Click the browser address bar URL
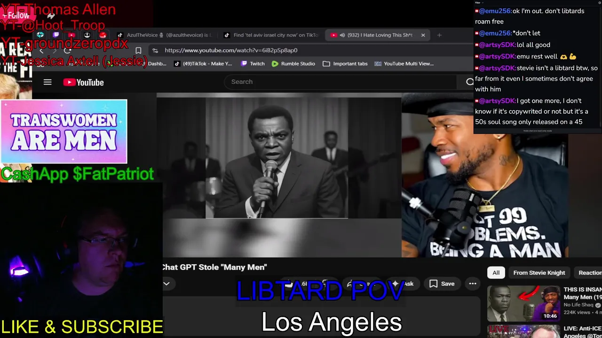 (231, 50)
